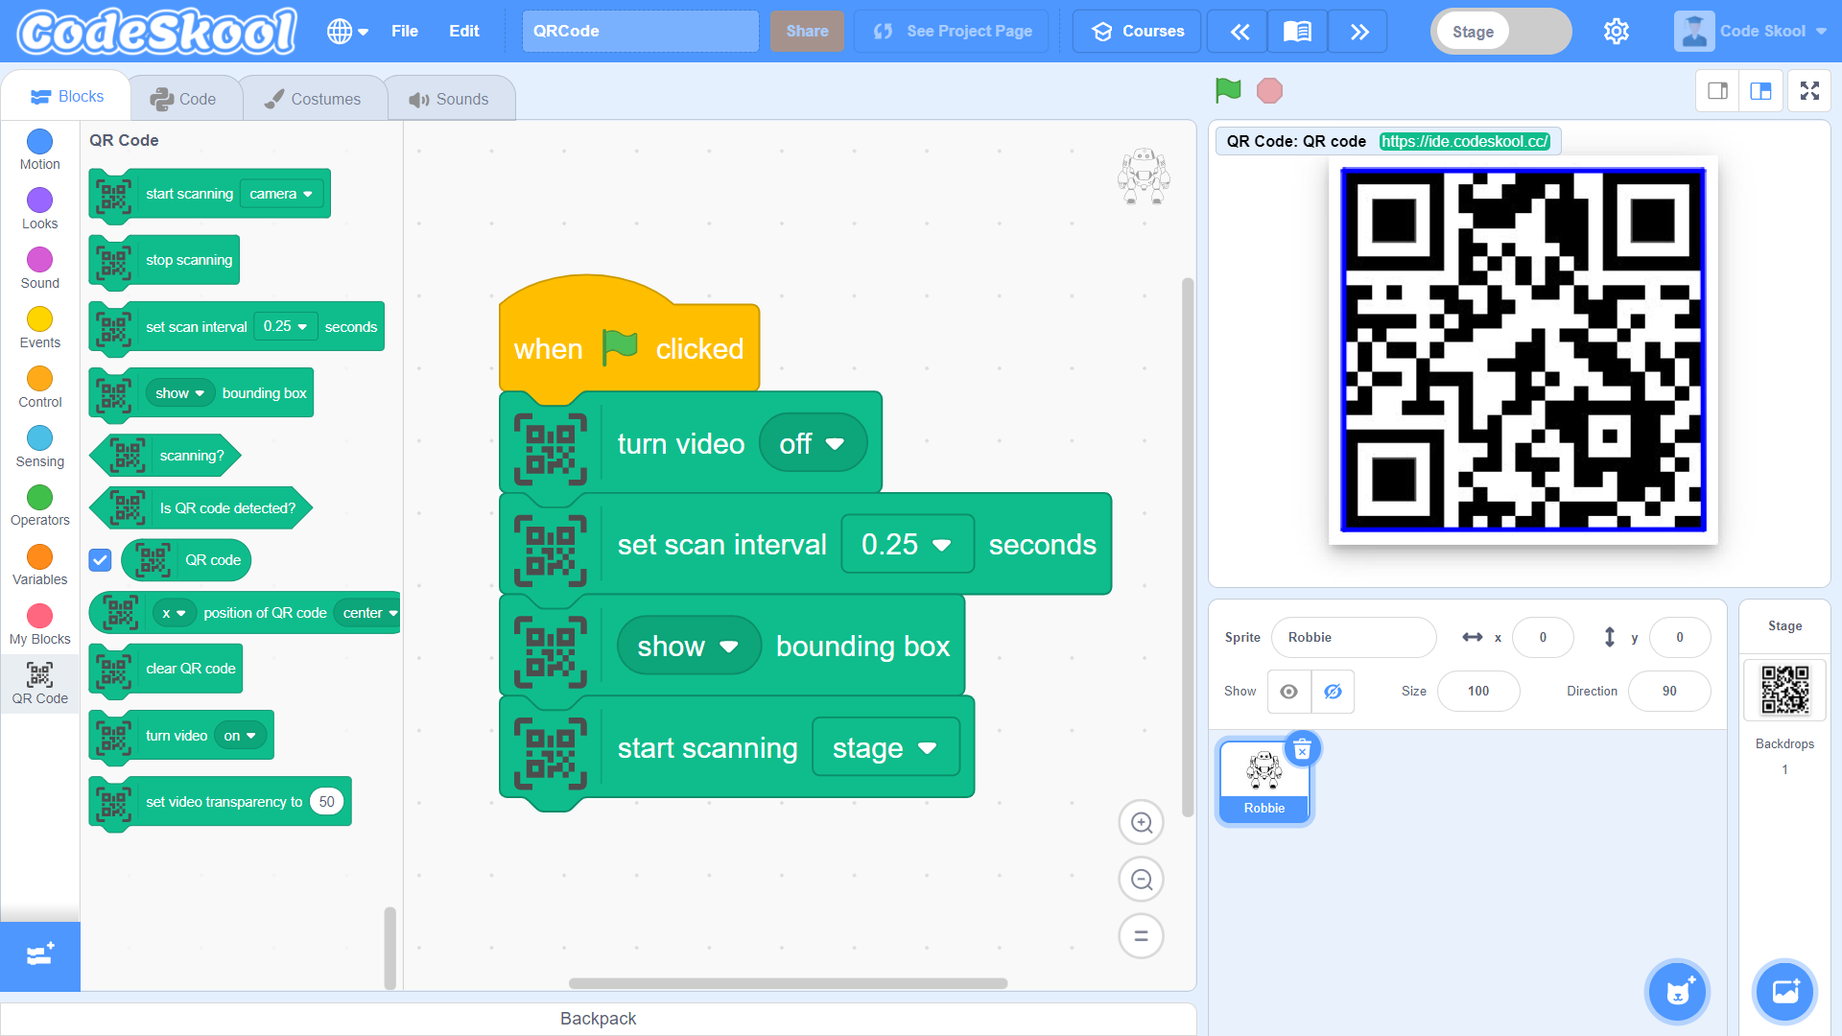Expand the scan interval 0.25 dropdown
1842x1036 pixels.
point(906,544)
